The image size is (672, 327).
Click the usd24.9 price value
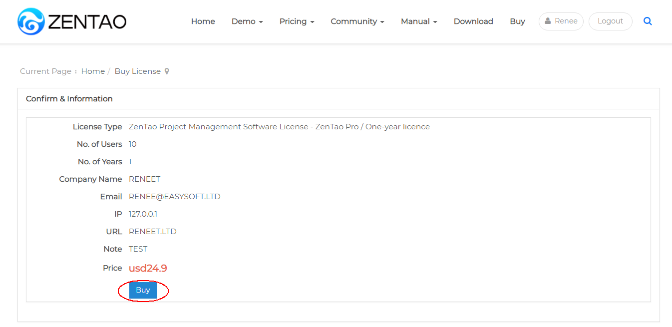click(148, 269)
